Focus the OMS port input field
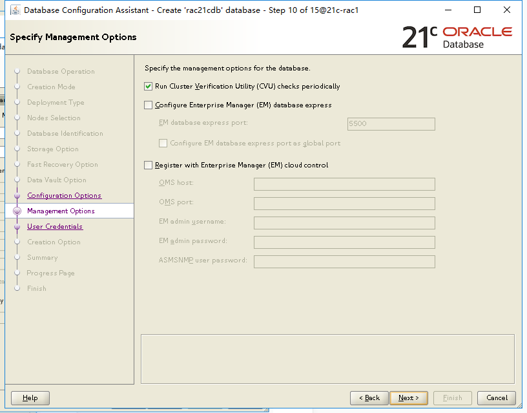This screenshot has width=527, height=413. pos(344,204)
